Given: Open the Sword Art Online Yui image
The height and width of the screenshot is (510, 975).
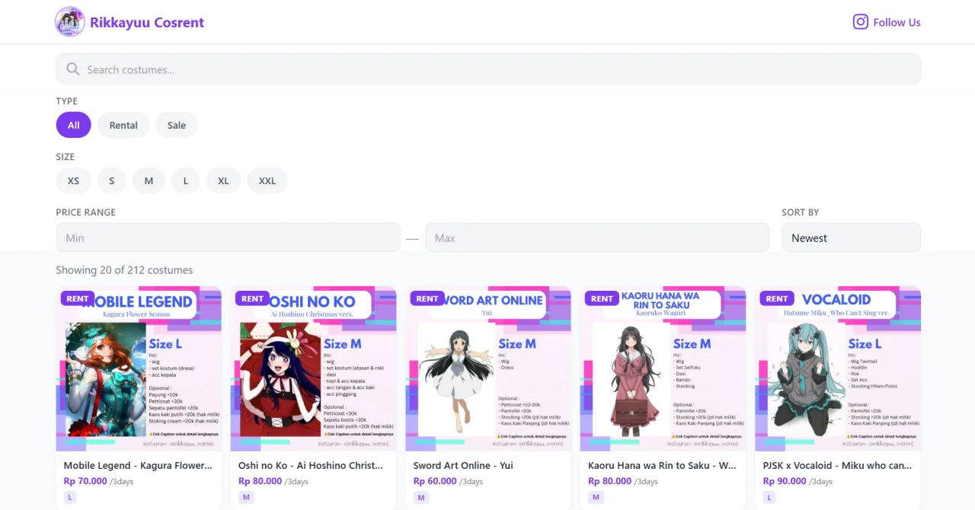Looking at the screenshot, I should [488, 368].
